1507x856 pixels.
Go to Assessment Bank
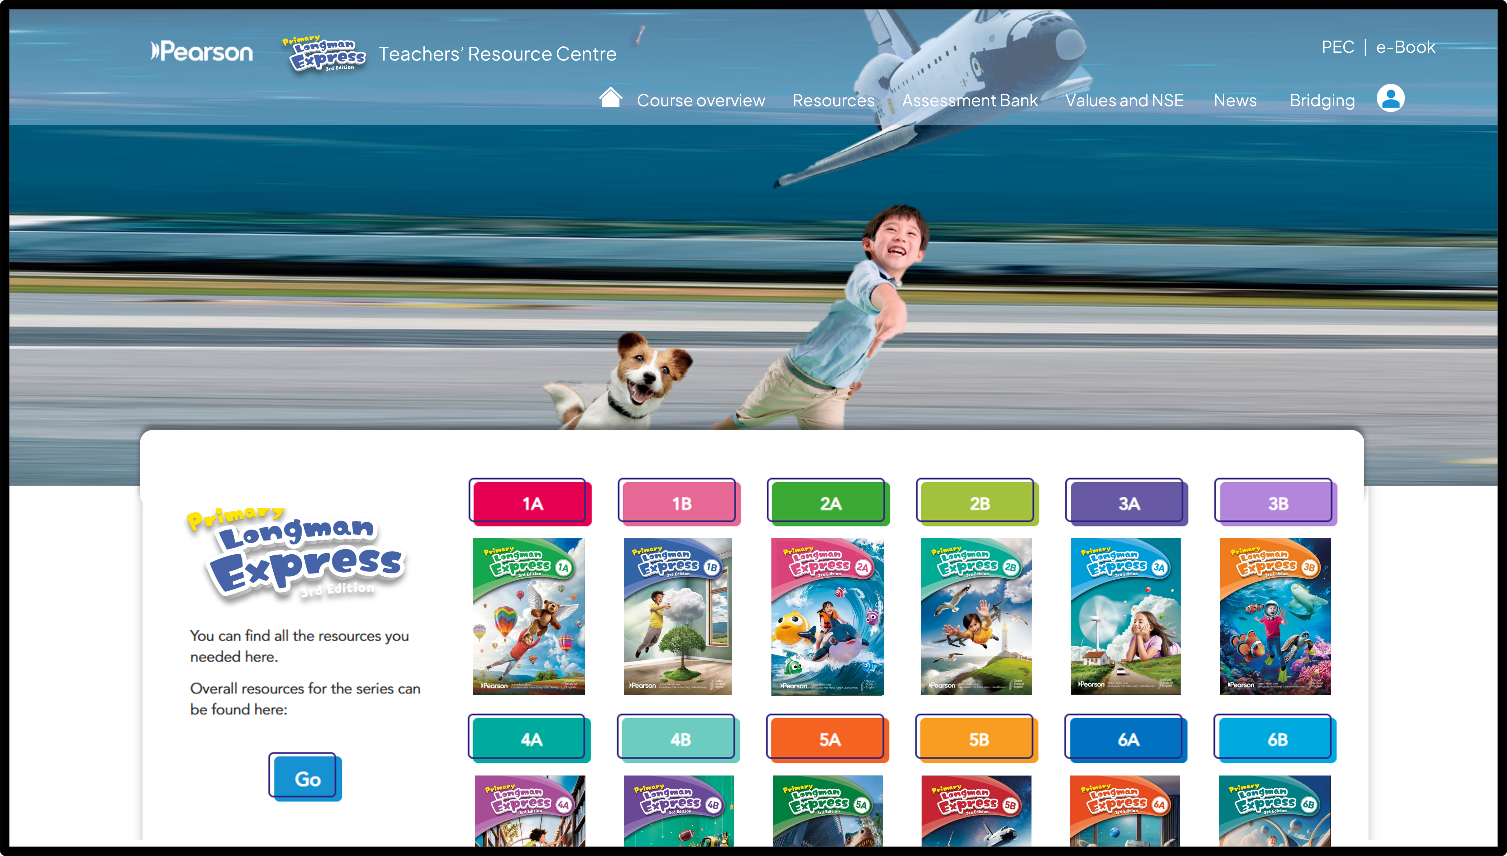point(969,100)
